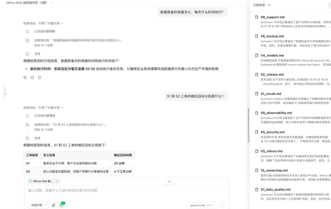Click file icon for 10_ownership.md
This screenshot has width=331, height=209.
click(x=257, y=170)
